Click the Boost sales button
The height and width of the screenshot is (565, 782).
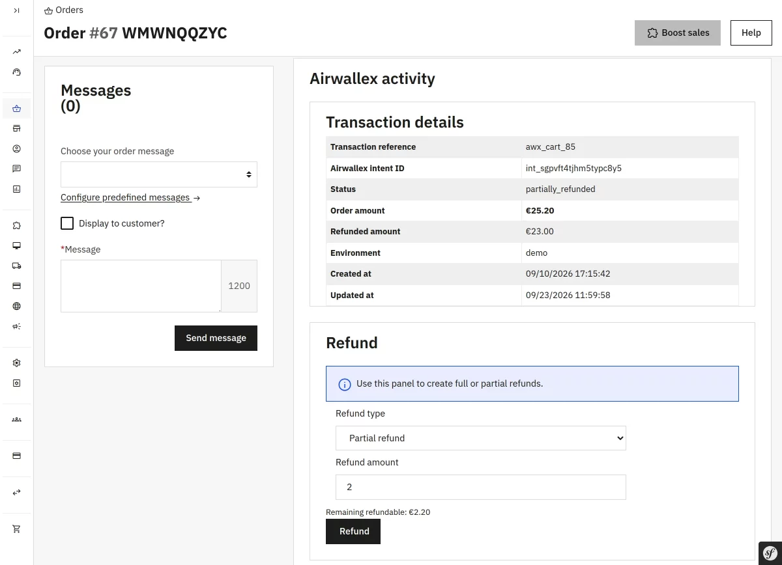[678, 33]
